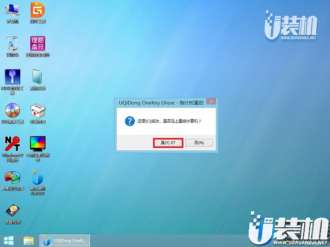Open the NT Windows password clear icon
Viewport: 330px width, 247px height.
click(13, 149)
